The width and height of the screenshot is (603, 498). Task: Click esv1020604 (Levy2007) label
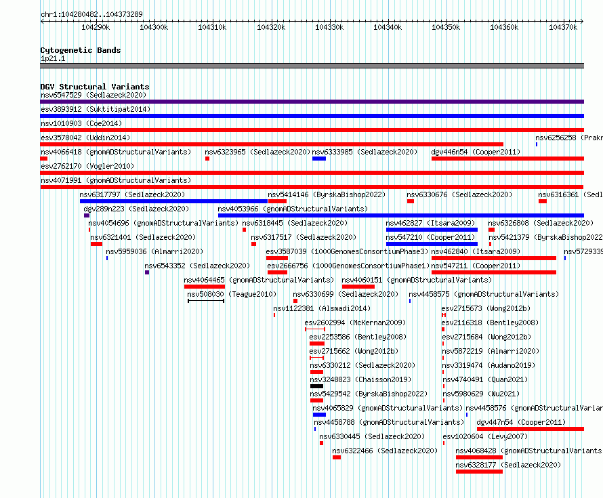(x=485, y=436)
